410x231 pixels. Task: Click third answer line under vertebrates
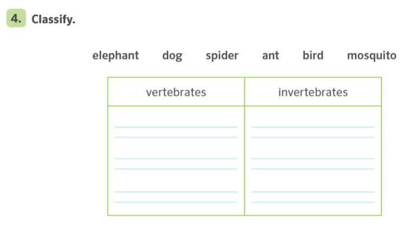(x=176, y=197)
